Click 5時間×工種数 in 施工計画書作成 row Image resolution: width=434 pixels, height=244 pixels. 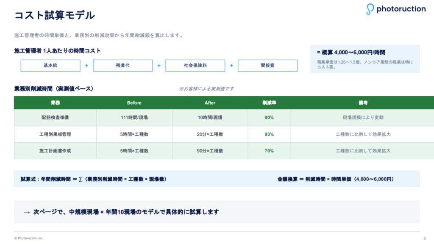tap(134, 151)
